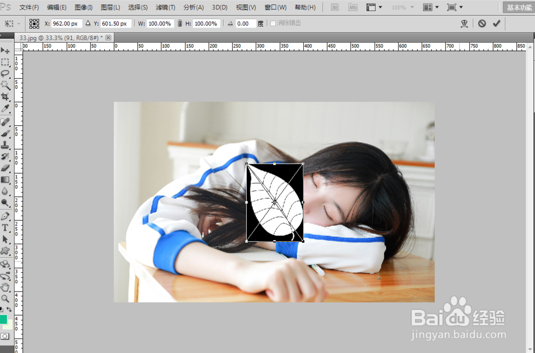Select the Pen tool
The height and width of the screenshot is (353, 535).
tap(5, 216)
